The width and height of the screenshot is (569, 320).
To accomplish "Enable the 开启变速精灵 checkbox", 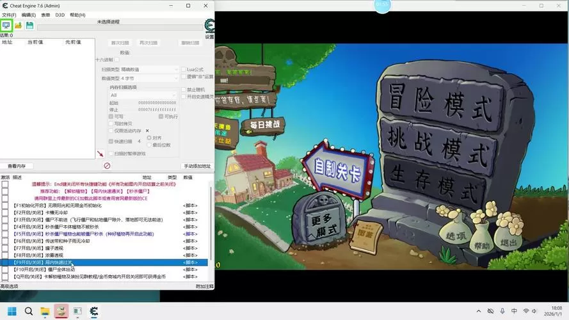I will [184, 97].
